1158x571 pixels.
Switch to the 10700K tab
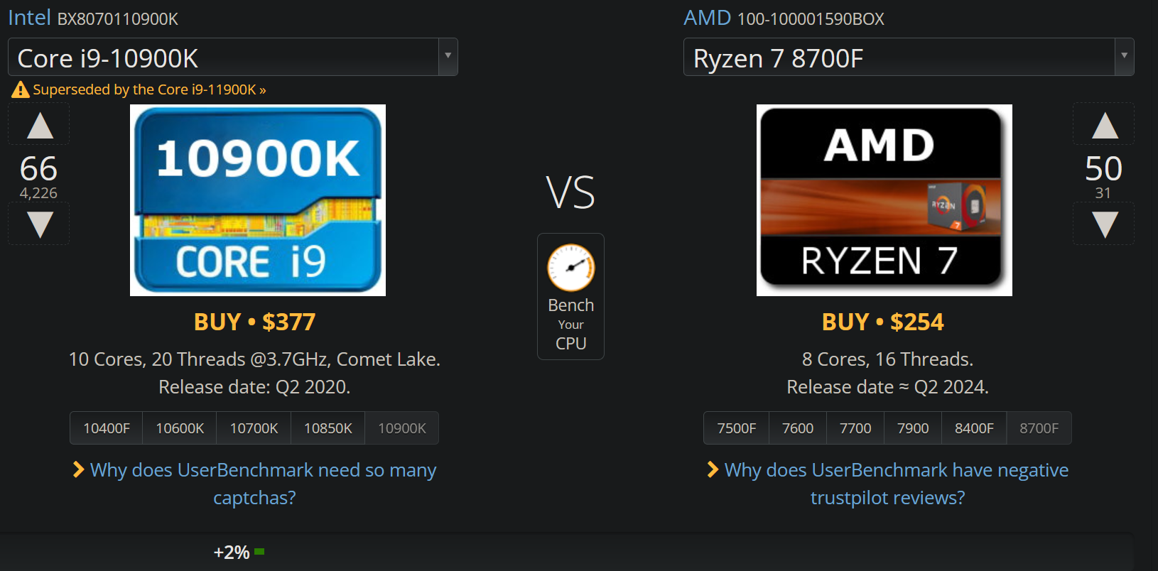[254, 428]
